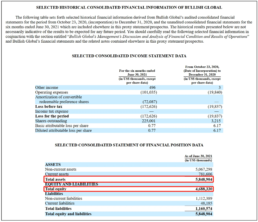Screen dimensions: 258x222
Task: Select the value 5,067,298
Action: [204, 169]
